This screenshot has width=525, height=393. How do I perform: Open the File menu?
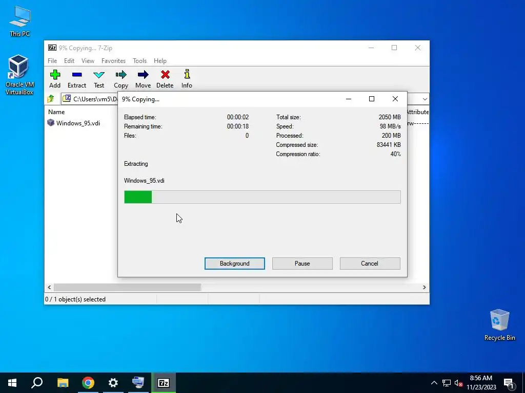[x=52, y=61]
